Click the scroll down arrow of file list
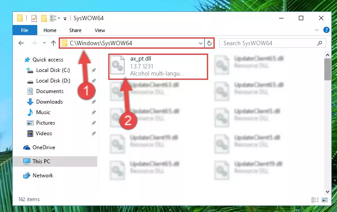Image resolution: width=337 pixels, height=212 pixels. click(327, 191)
